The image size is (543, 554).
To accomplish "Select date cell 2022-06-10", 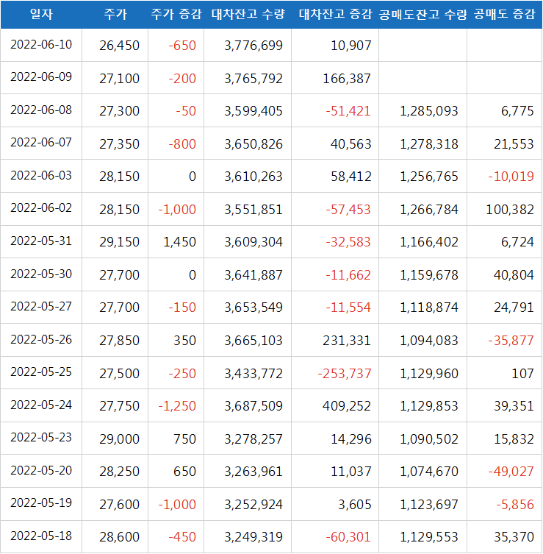I will [x=41, y=45].
